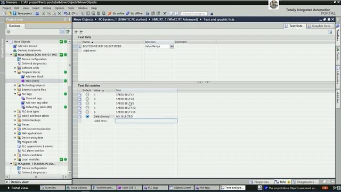Switch to Portal view
The width and height of the screenshot is (341, 192).
click(18, 188)
